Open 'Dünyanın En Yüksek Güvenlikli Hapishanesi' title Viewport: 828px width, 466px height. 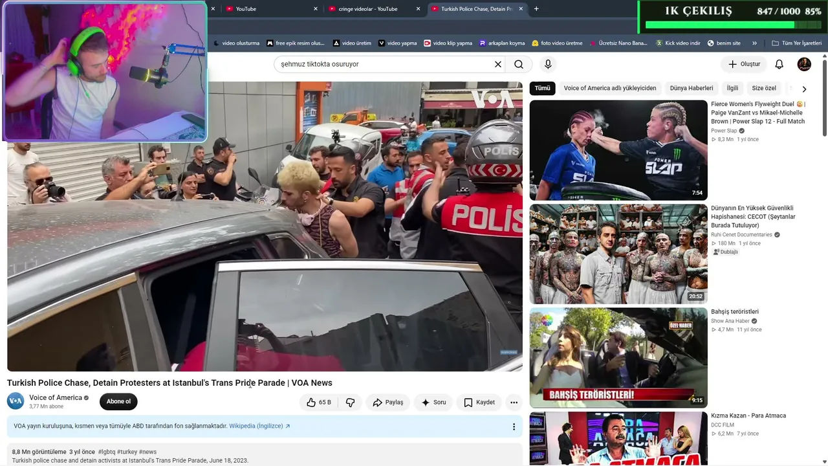coord(753,217)
